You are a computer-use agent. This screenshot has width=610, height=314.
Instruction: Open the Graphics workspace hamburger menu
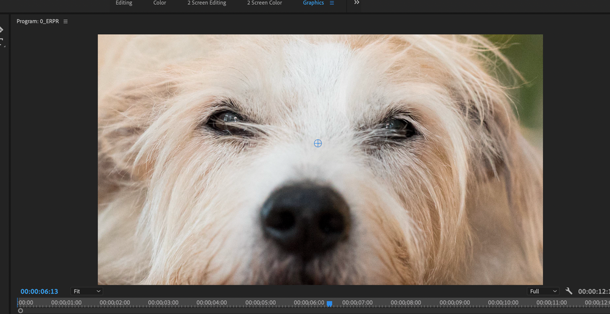[x=332, y=3]
